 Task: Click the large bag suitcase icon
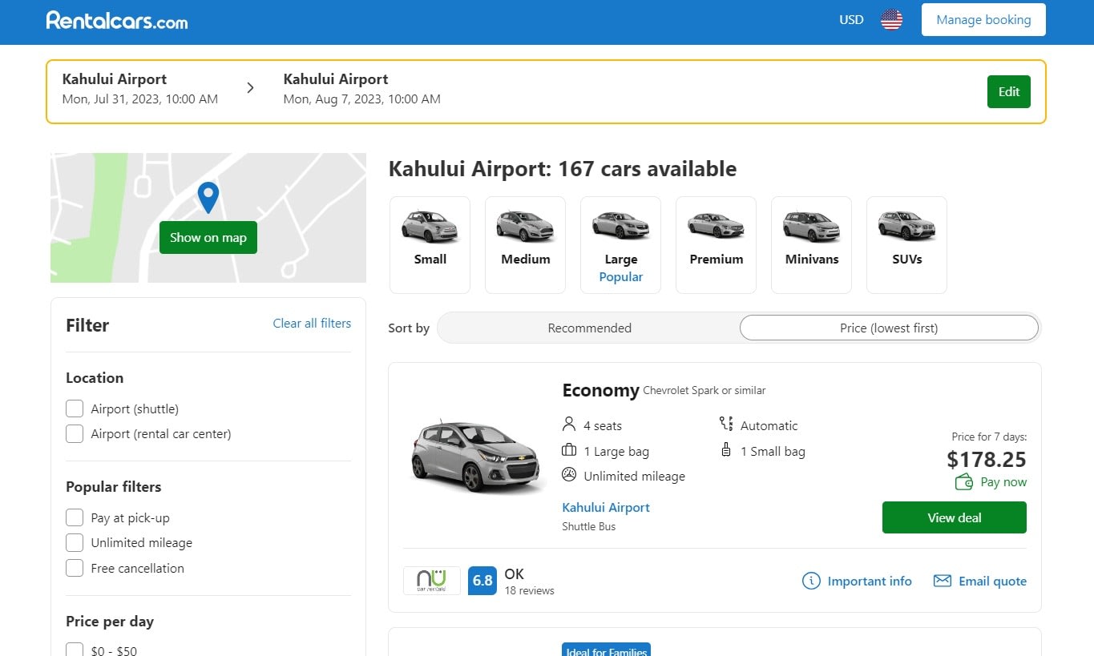[x=569, y=449]
